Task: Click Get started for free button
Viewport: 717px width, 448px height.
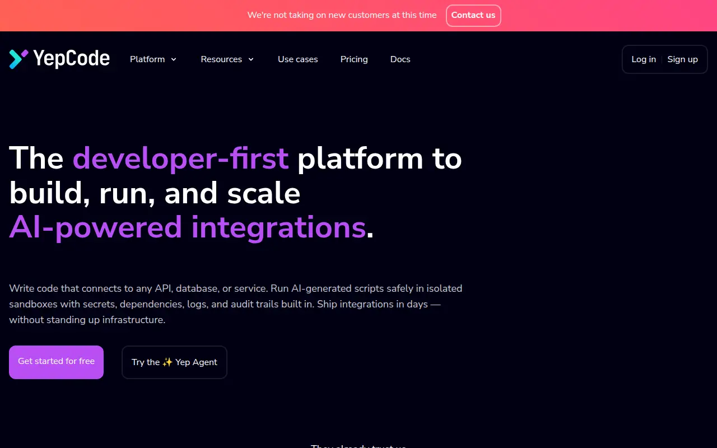Action: (x=56, y=362)
